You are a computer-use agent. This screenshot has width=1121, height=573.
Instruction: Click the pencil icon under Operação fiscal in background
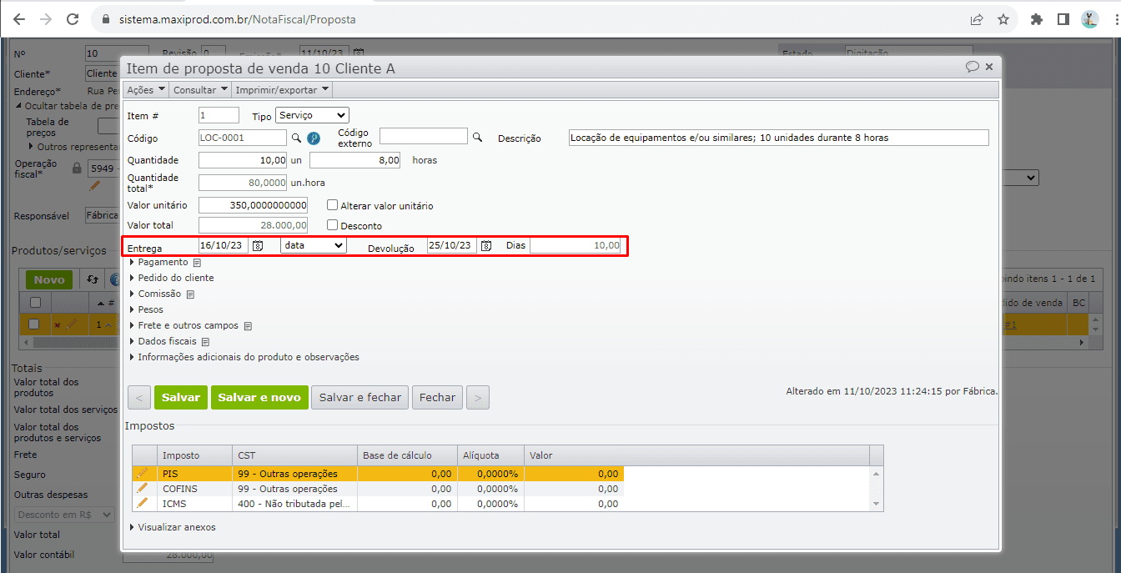94,187
